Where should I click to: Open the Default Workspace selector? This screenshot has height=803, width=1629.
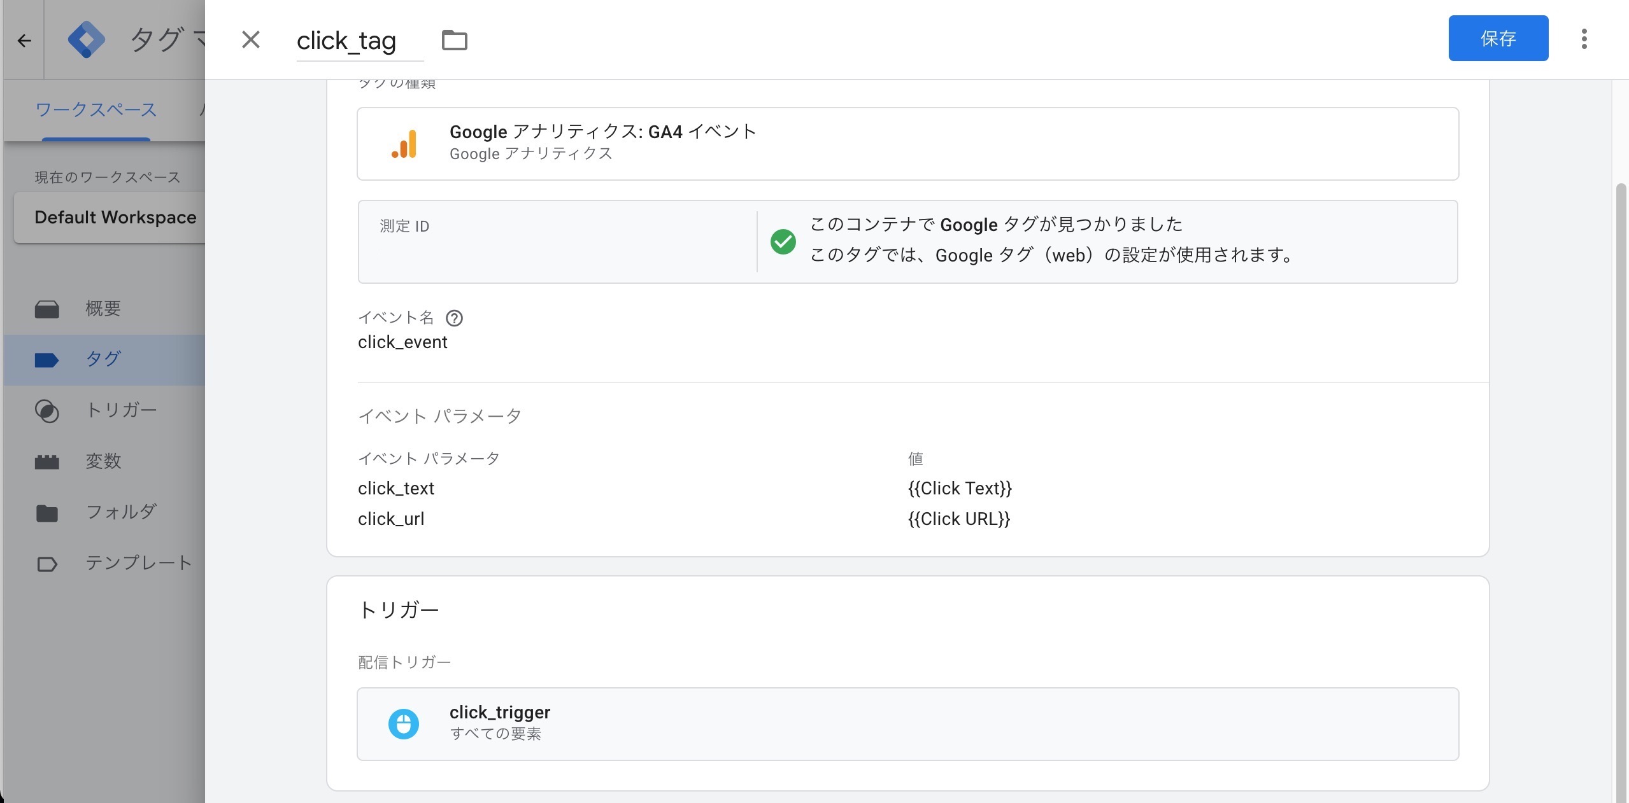[x=115, y=218]
